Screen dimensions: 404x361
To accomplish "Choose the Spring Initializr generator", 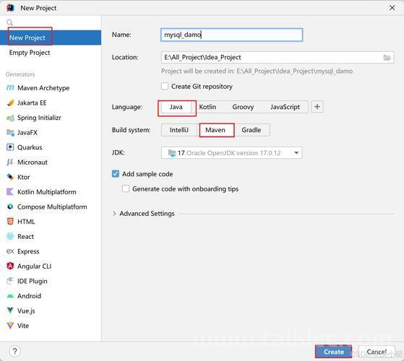I will click(x=34, y=118).
